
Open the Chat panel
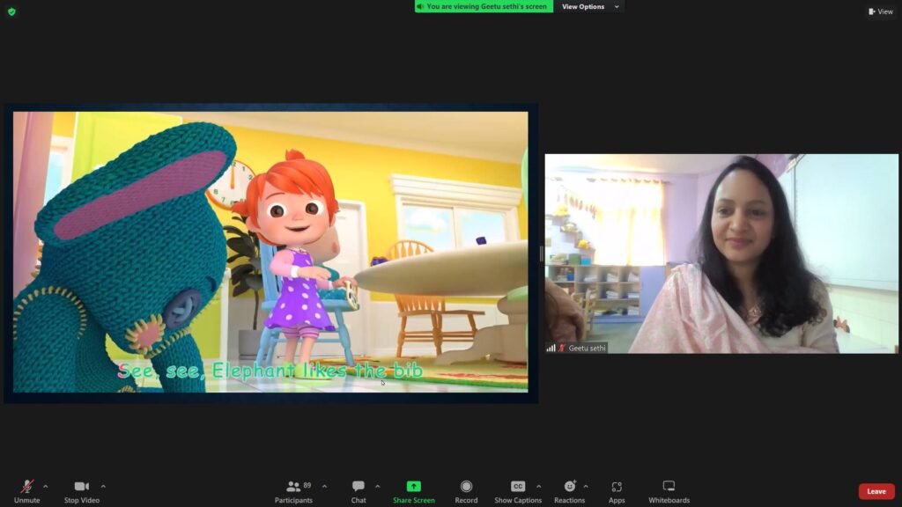tap(359, 492)
